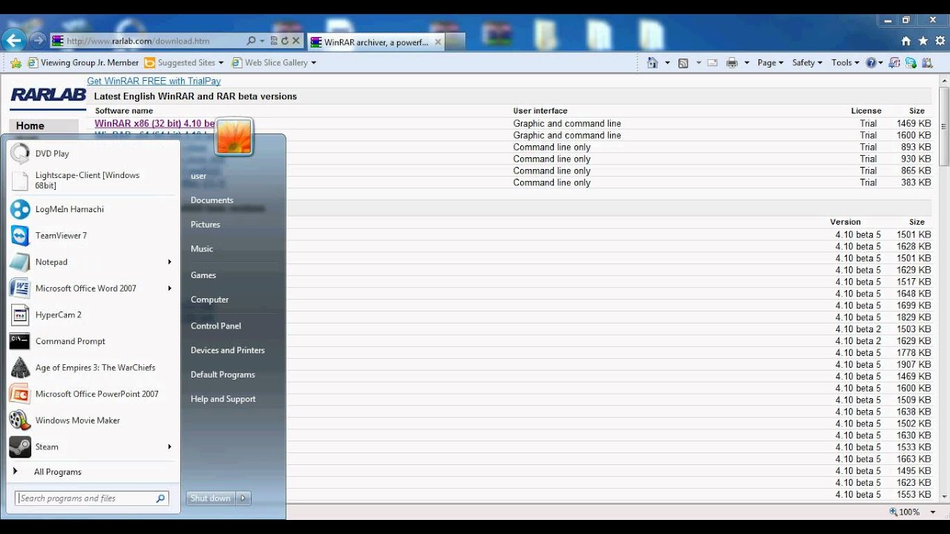Open Games from Start menu
The width and height of the screenshot is (950, 534).
(x=203, y=275)
